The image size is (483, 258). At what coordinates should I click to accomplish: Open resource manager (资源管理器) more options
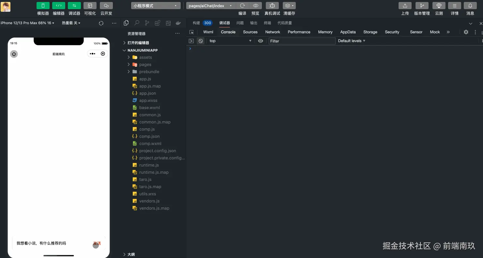click(177, 33)
